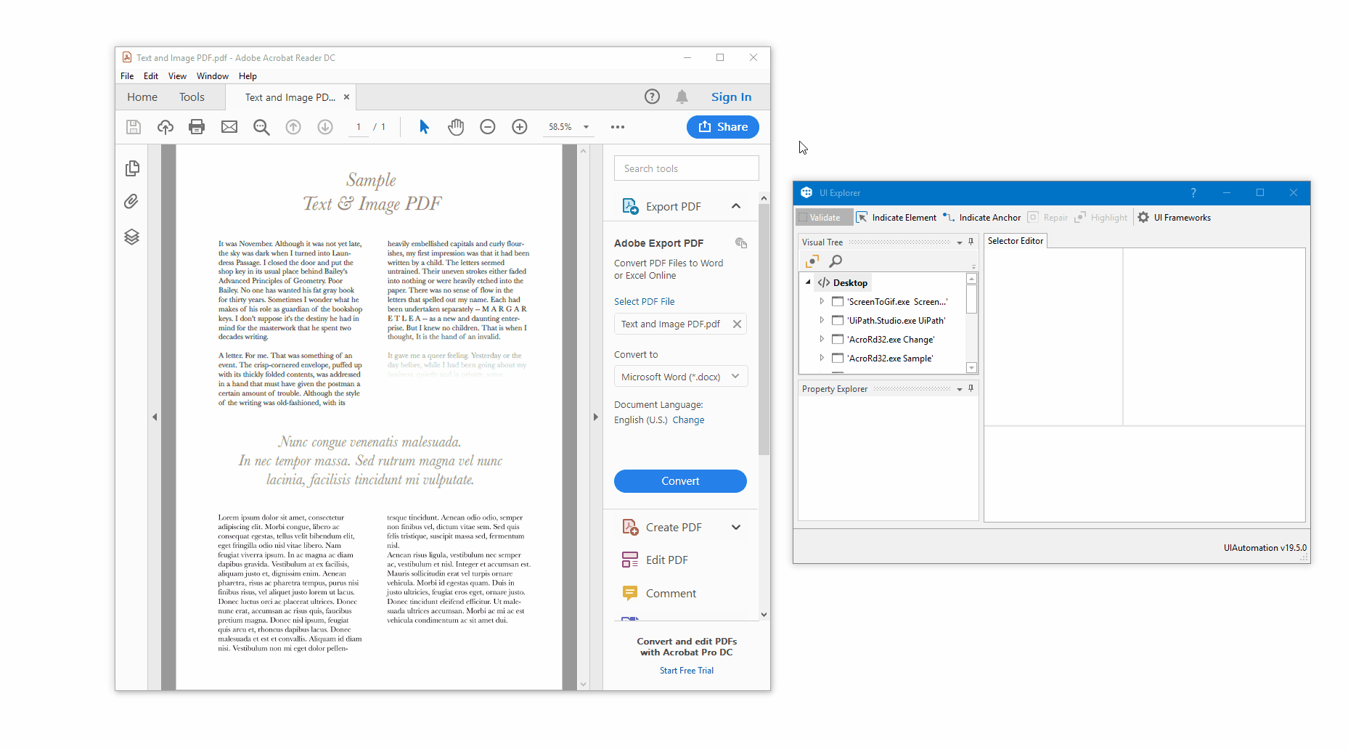The height and width of the screenshot is (749, 1348).
Task: Click the Convert button
Action: pos(679,480)
